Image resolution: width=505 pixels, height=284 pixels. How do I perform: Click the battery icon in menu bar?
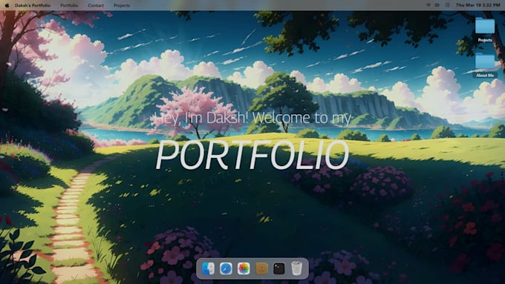437,5
